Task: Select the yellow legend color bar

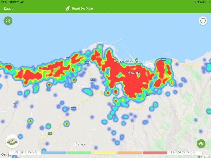Action: point(104,153)
